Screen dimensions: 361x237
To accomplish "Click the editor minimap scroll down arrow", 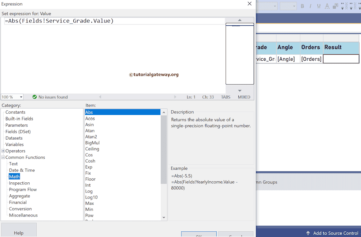I will tap(240, 91).
